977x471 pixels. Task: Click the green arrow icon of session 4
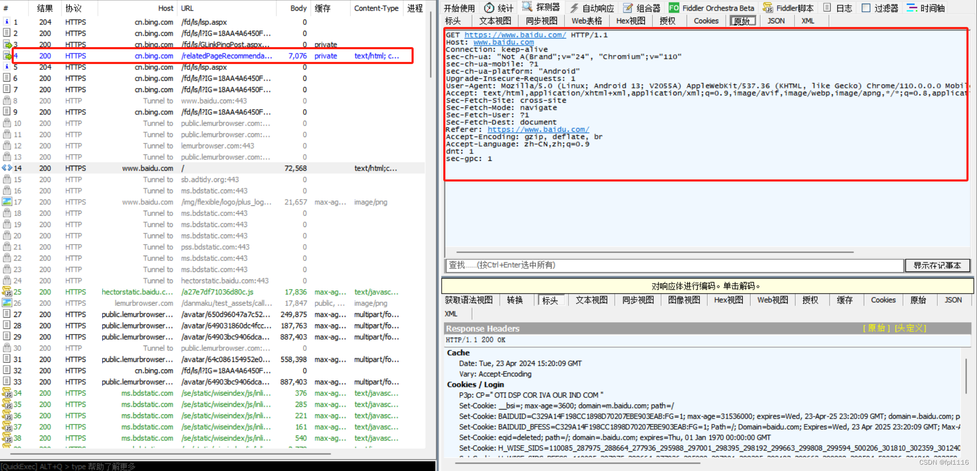point(7,56)
